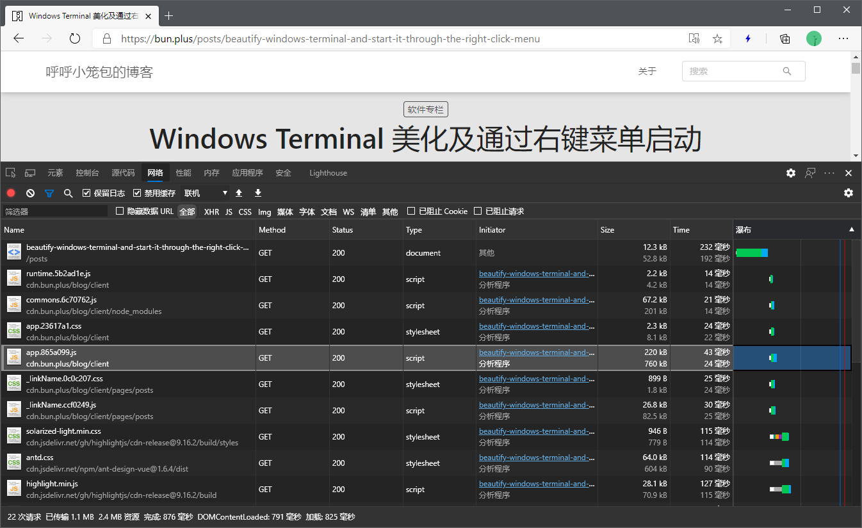
Task: Open DevTools settings gear
Action: [x=791, y=173]
